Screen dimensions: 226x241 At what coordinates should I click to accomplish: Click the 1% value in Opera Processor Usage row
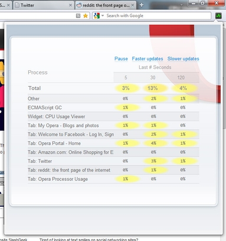pyautogui.click(x=126, y=179)
